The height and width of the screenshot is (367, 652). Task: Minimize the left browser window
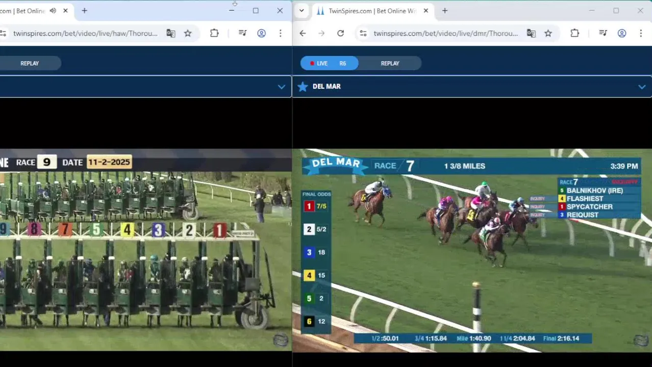pyautogui.click(x=232, y=11)
